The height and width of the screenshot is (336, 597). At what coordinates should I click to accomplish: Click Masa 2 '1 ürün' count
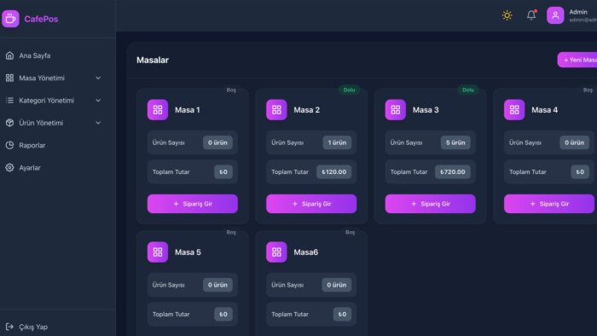click(337, 142)
